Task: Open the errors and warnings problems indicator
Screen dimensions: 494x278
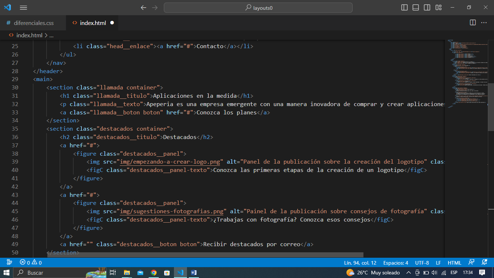Action: (31, 262)
